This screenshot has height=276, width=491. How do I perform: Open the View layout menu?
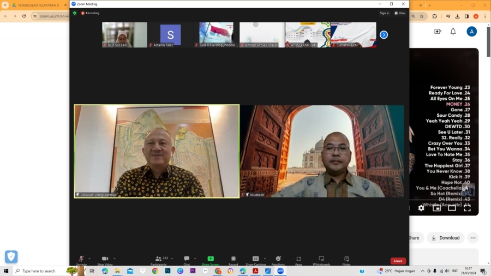[x=400, y=13]
